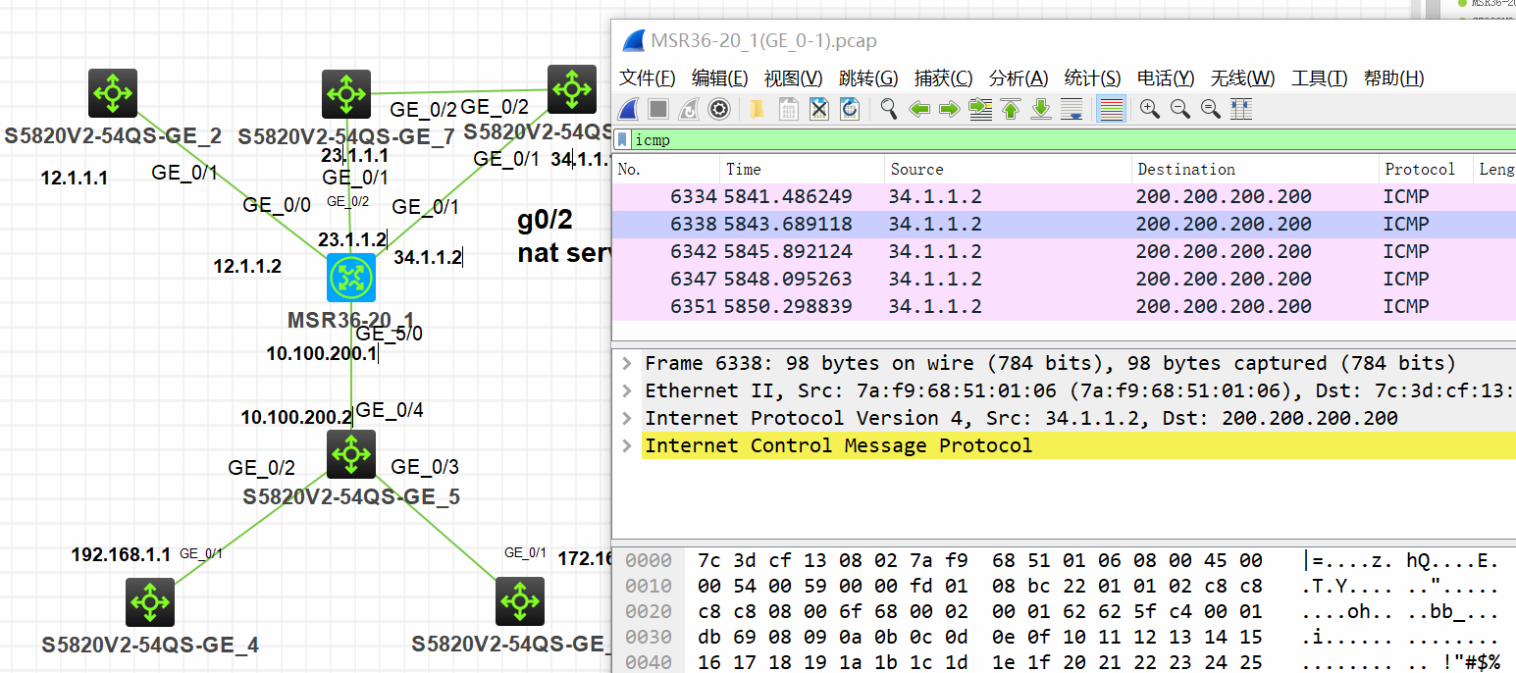
Task: Reset text size to normal
Action: (1211, 109)
